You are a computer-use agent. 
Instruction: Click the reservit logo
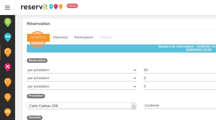(x=42, y=7)
